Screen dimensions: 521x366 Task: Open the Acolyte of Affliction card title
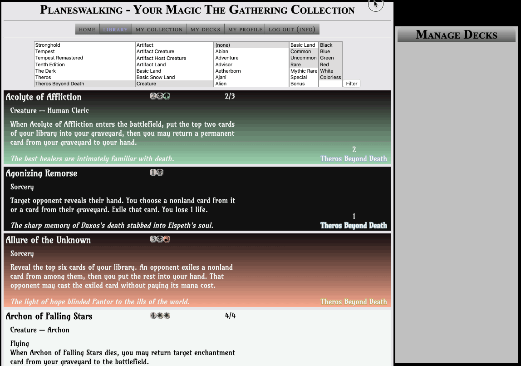(44, 97)
